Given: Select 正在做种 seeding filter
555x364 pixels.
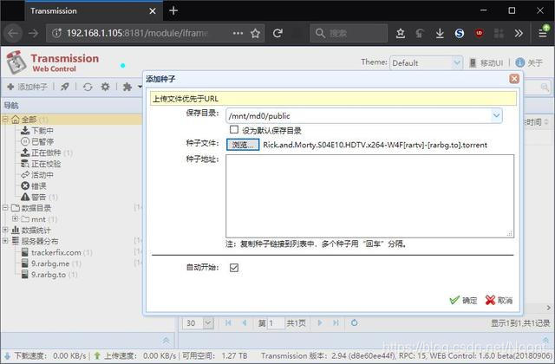Looking at the screenshot, I should coord(46,153).
